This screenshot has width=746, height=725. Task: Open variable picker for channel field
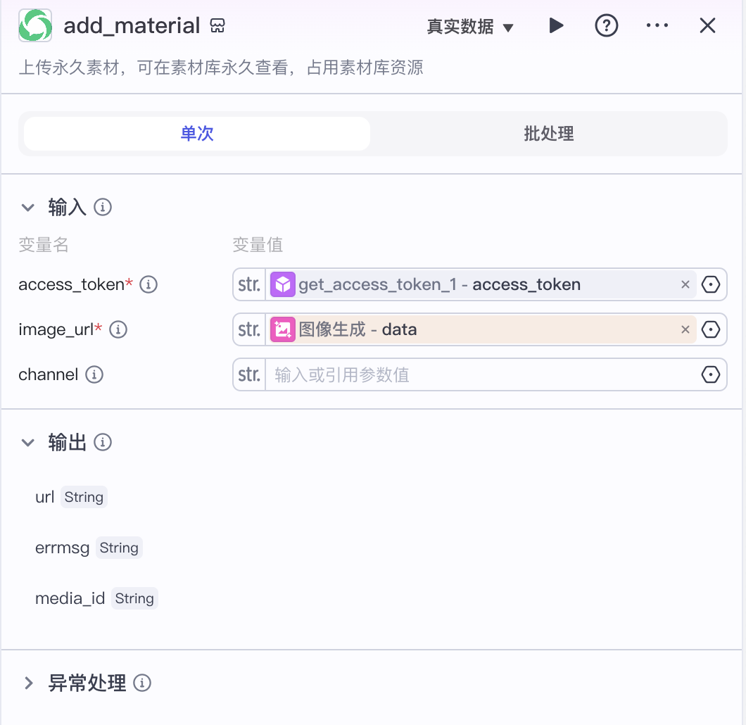click(x=711, y=374)
